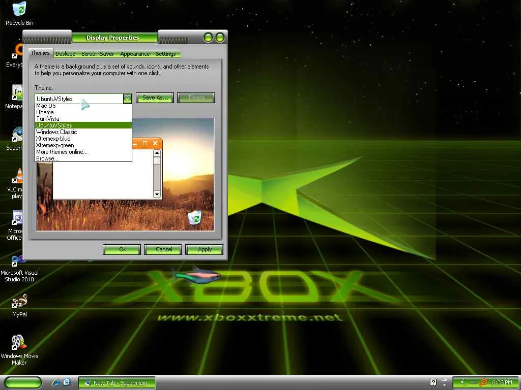521x390 pixels.
Task: Choose the Browse... entry in theme list
Action: [x=83, y=158]
